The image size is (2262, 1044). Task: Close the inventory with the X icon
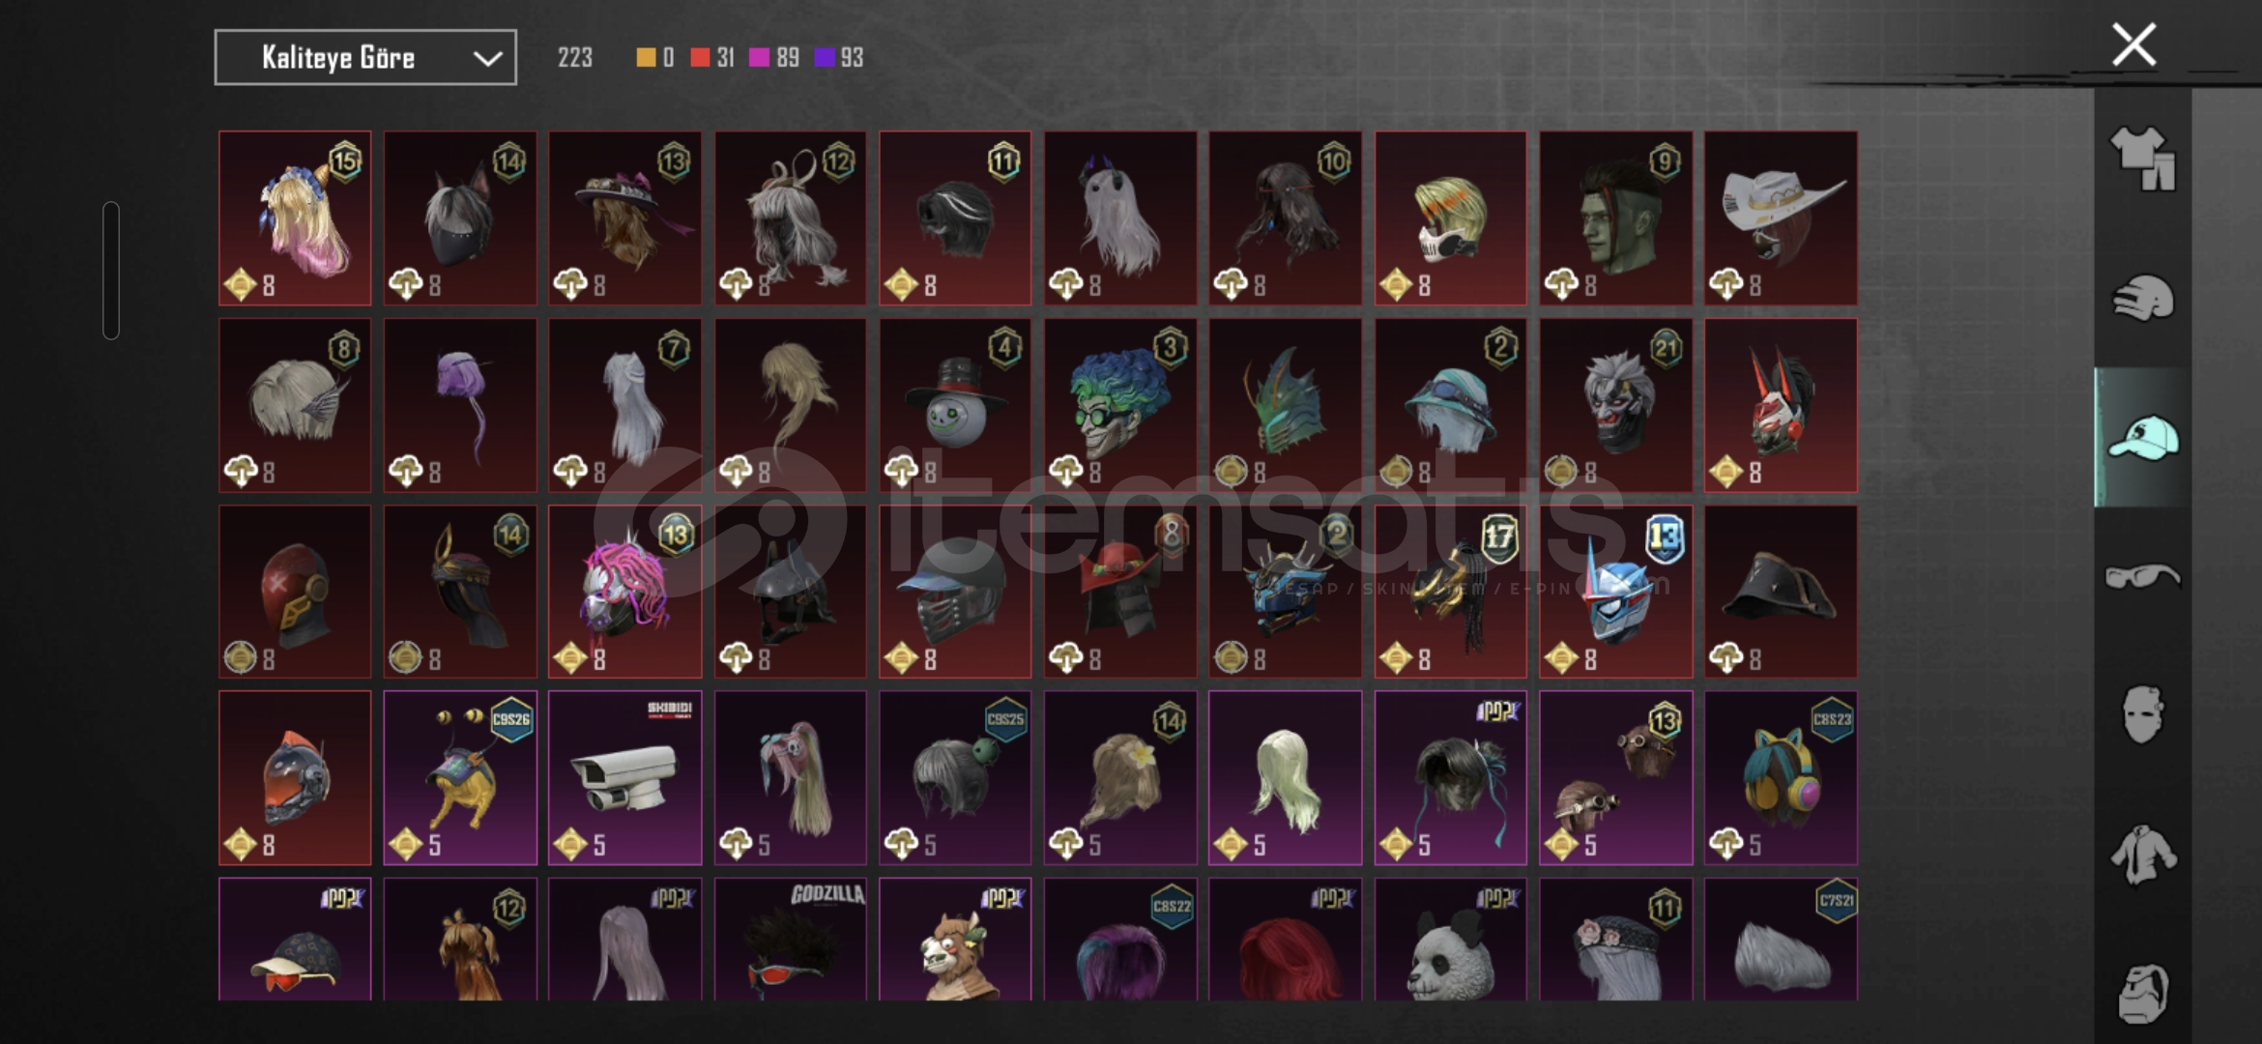pyautogui.click(x=2133, y=44)
